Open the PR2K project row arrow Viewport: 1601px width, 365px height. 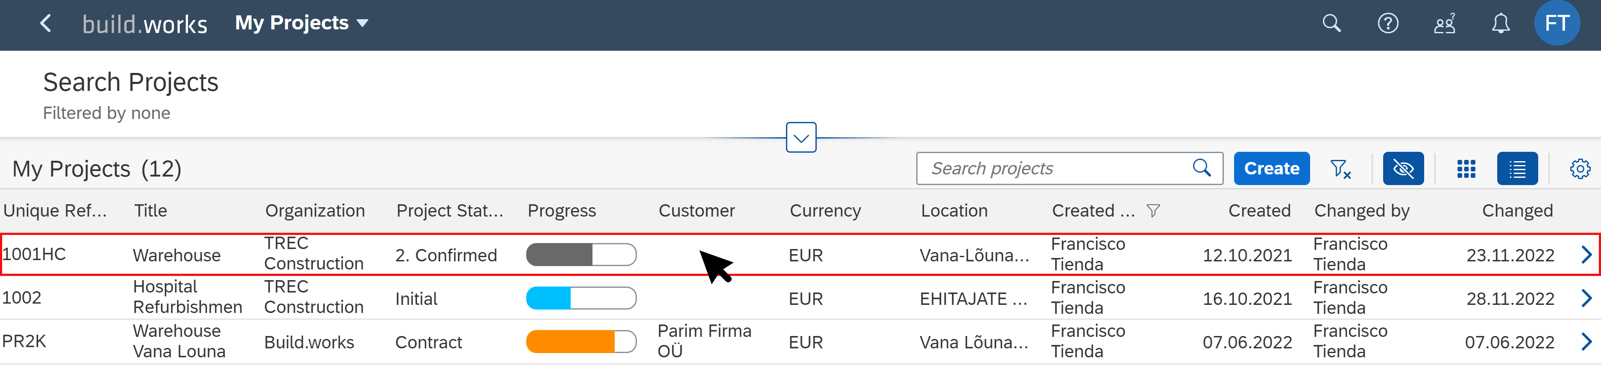click(1586, 342)
